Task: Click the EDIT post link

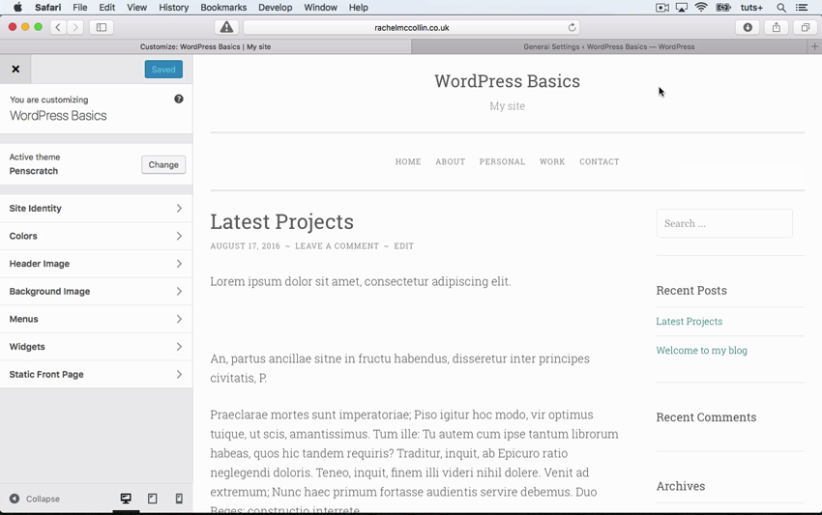Action: 403,245
